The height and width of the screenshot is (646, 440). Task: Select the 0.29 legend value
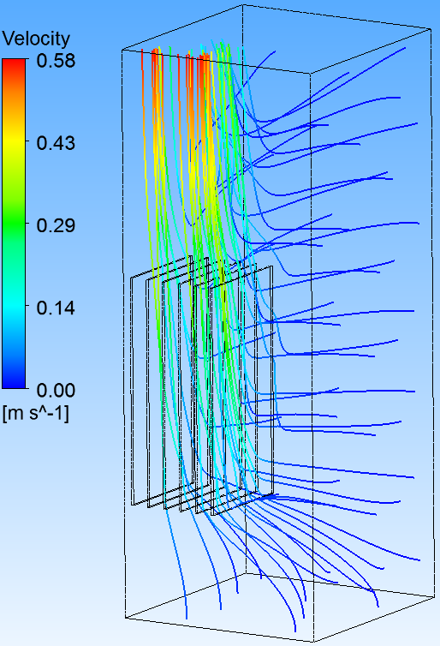(56, 225)
